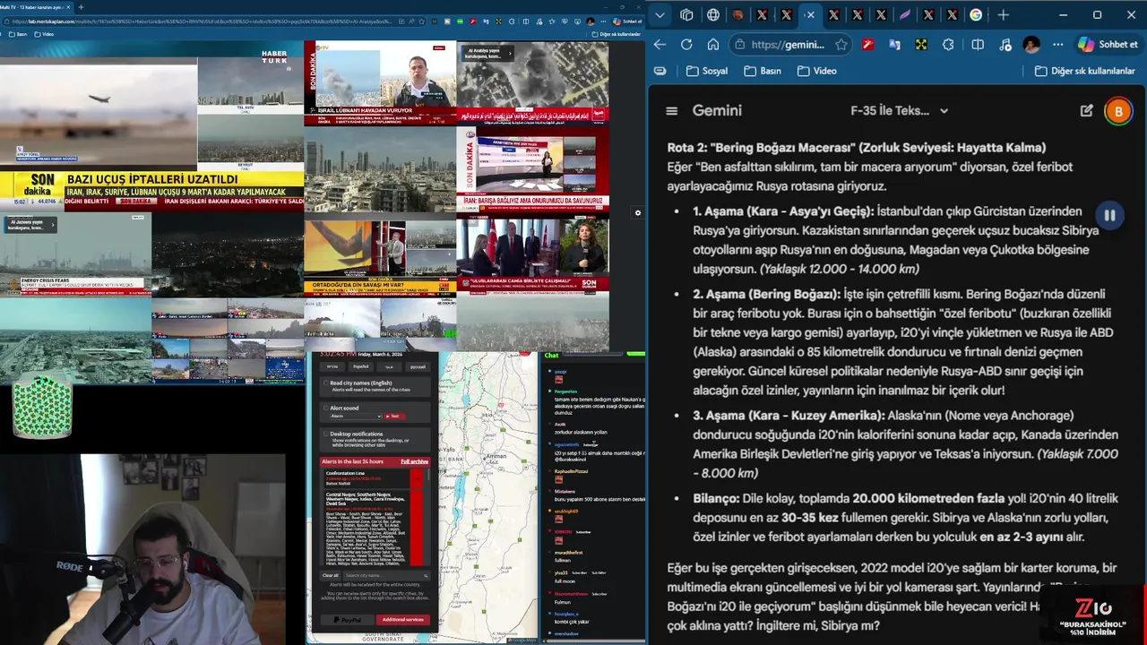Screen dimensions: 1147x645
Task: Open a new tab in the Multi TV window
Action: (81, 7)
